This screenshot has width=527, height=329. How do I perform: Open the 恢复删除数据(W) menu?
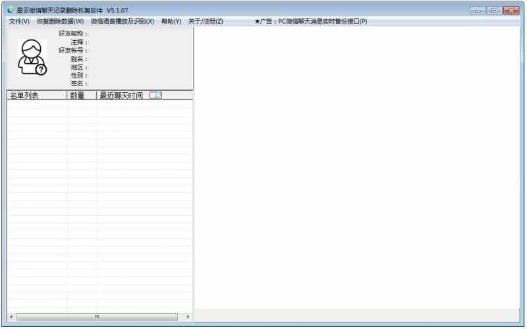pos(60,21)
